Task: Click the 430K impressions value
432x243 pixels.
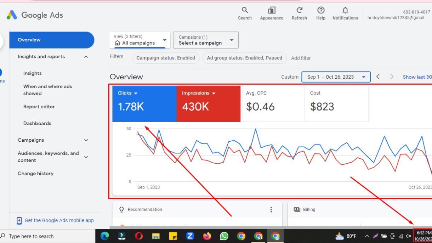Action: (x=195, y=107)
